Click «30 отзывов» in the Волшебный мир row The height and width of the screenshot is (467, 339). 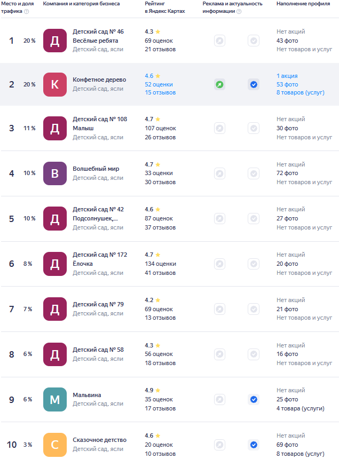coord(160,183)
